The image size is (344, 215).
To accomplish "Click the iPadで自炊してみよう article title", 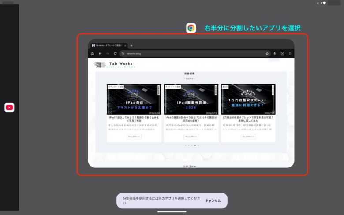I will coord(134,119).
